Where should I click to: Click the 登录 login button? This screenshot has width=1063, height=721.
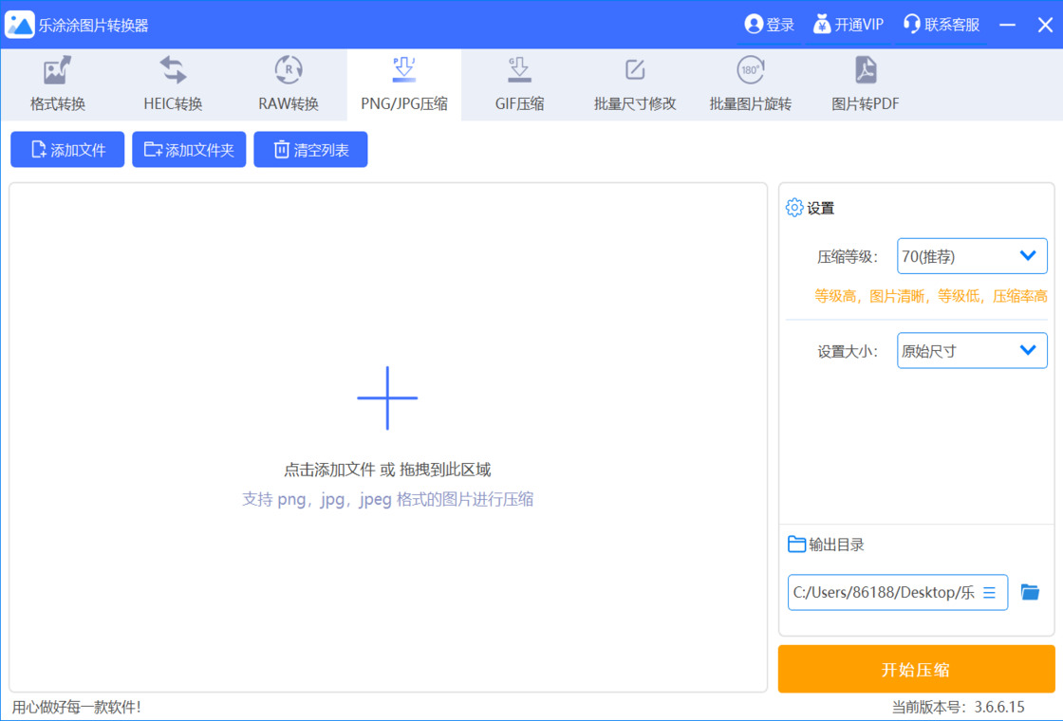pyautogui.click(x=769, y=25)
